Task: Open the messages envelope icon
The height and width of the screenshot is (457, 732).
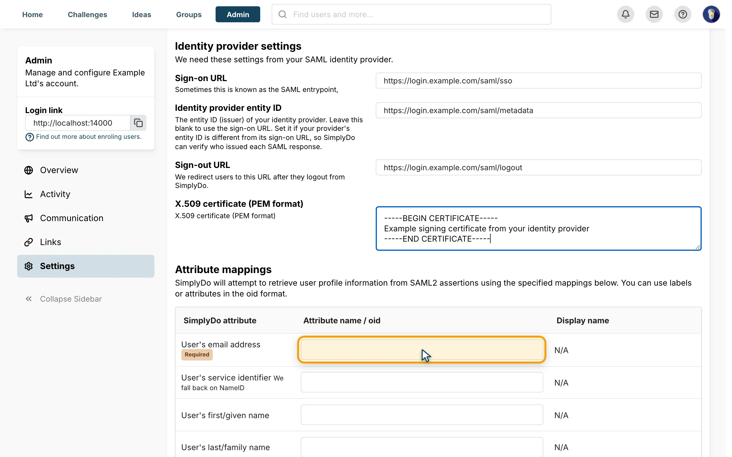Action: tap(654, 14)
